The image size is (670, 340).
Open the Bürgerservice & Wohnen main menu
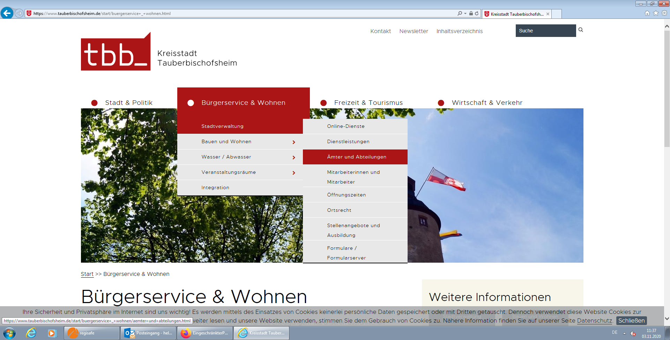point(244,103)
